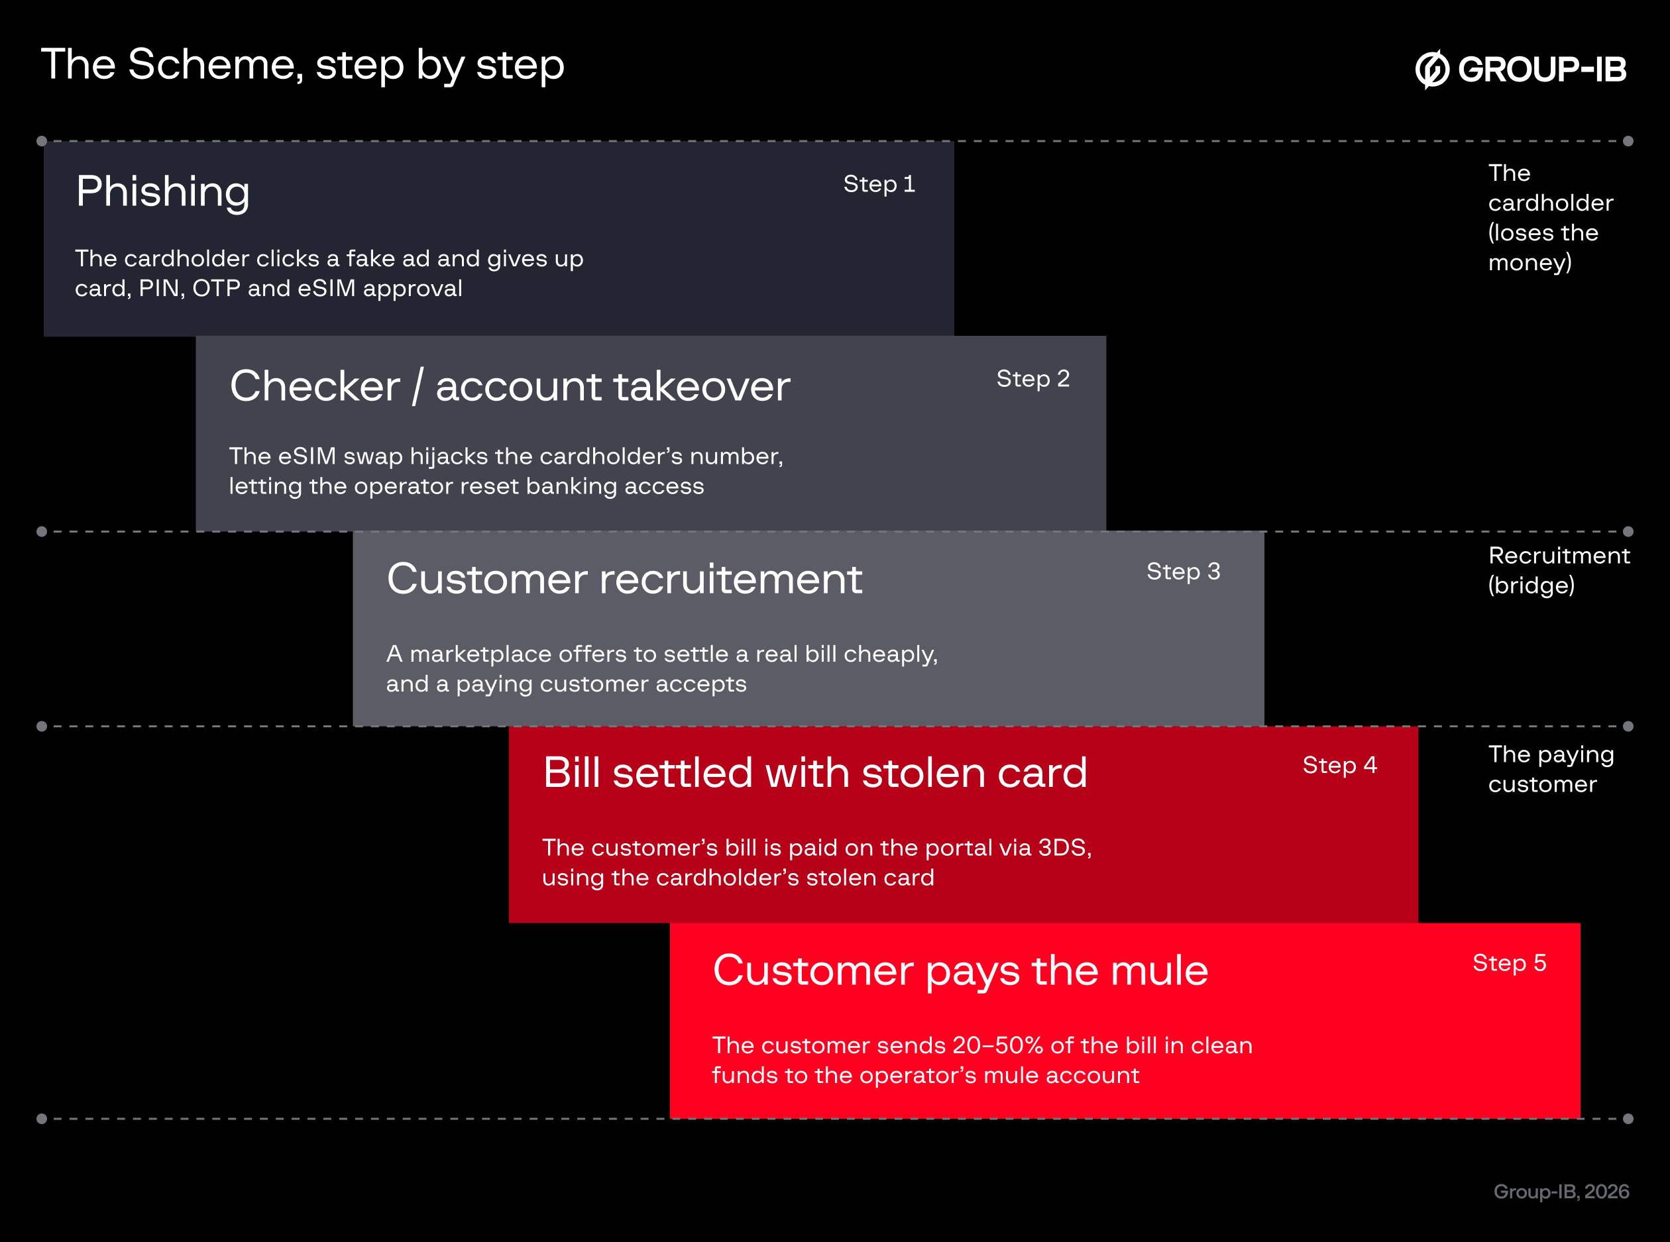Click the Group-IB logo icon
The width and height of the screenshot is (1670, 1242).
(x=1432, y=69)
